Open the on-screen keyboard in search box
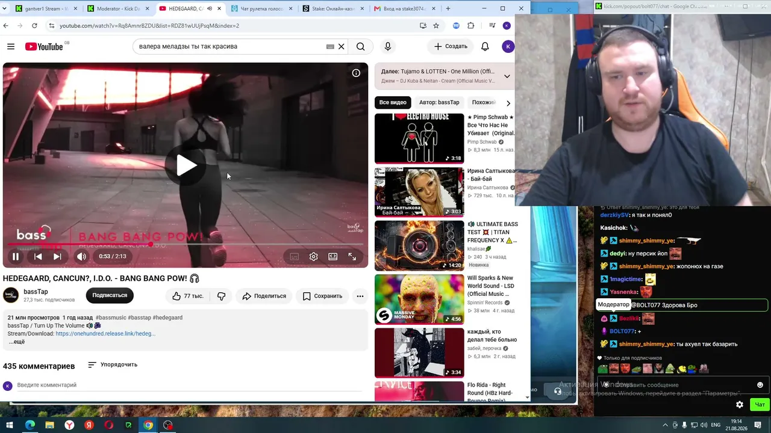The image size is (771, 433). (330, 46)
